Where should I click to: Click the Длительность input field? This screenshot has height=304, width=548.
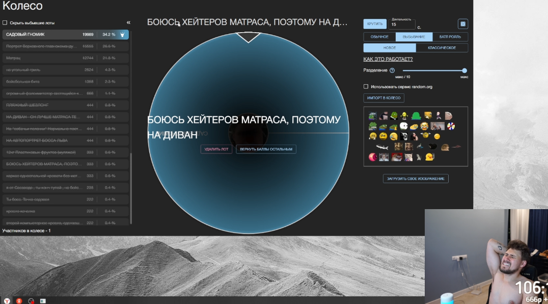pos(402,24)
